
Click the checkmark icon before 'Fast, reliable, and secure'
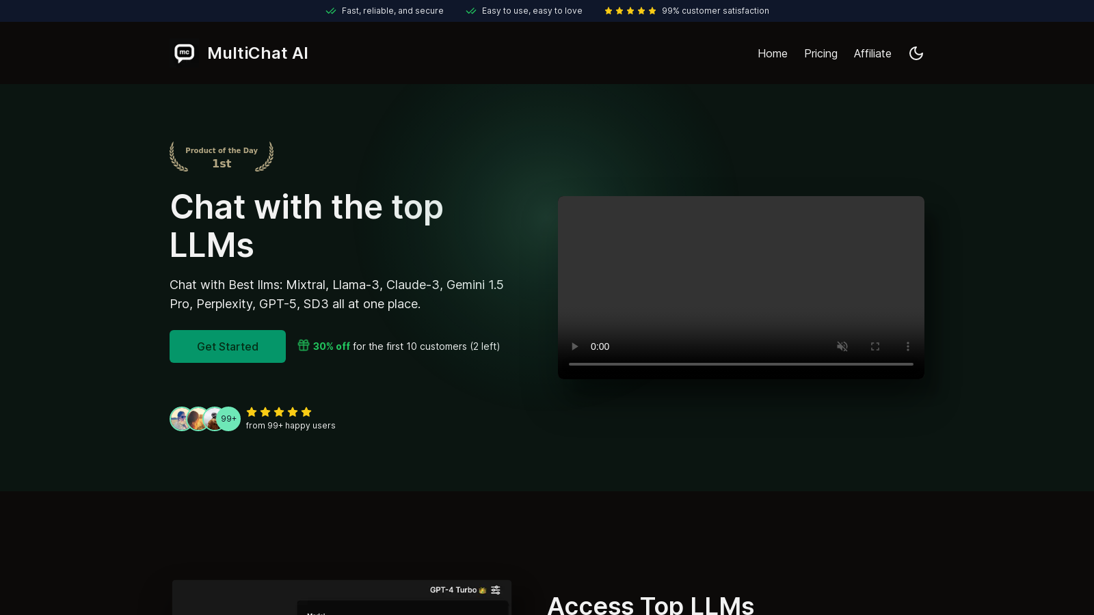pos(331,11)
